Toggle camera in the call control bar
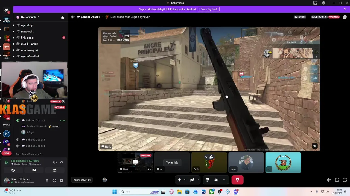The height and width of the screenshot is (196, 350). click(x=192, y=180)
